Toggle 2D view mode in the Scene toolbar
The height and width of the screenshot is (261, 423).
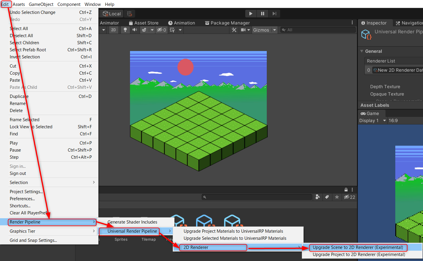click(x=113, y=30)
